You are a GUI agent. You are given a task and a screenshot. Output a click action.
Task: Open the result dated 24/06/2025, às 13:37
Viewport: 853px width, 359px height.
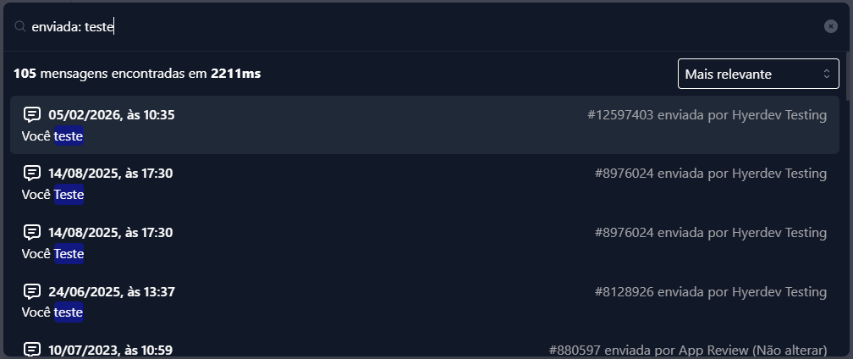(x=111, y=292)
